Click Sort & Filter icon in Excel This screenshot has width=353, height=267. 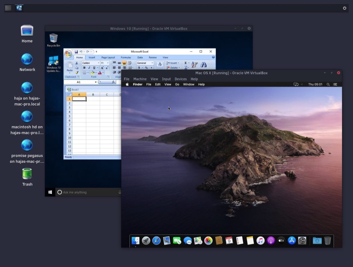(x=195, y=65)
